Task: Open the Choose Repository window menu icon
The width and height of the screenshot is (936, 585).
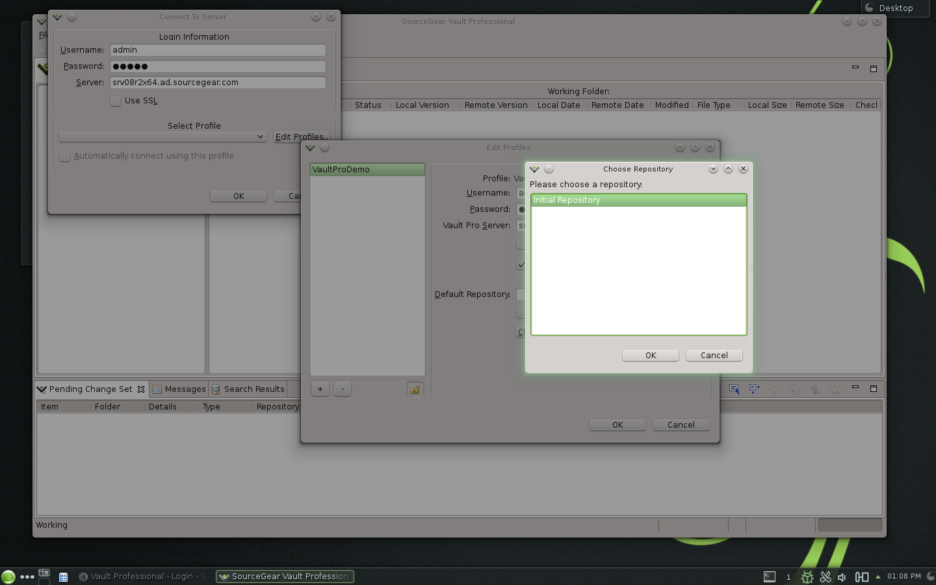Action: click(534, 169)
